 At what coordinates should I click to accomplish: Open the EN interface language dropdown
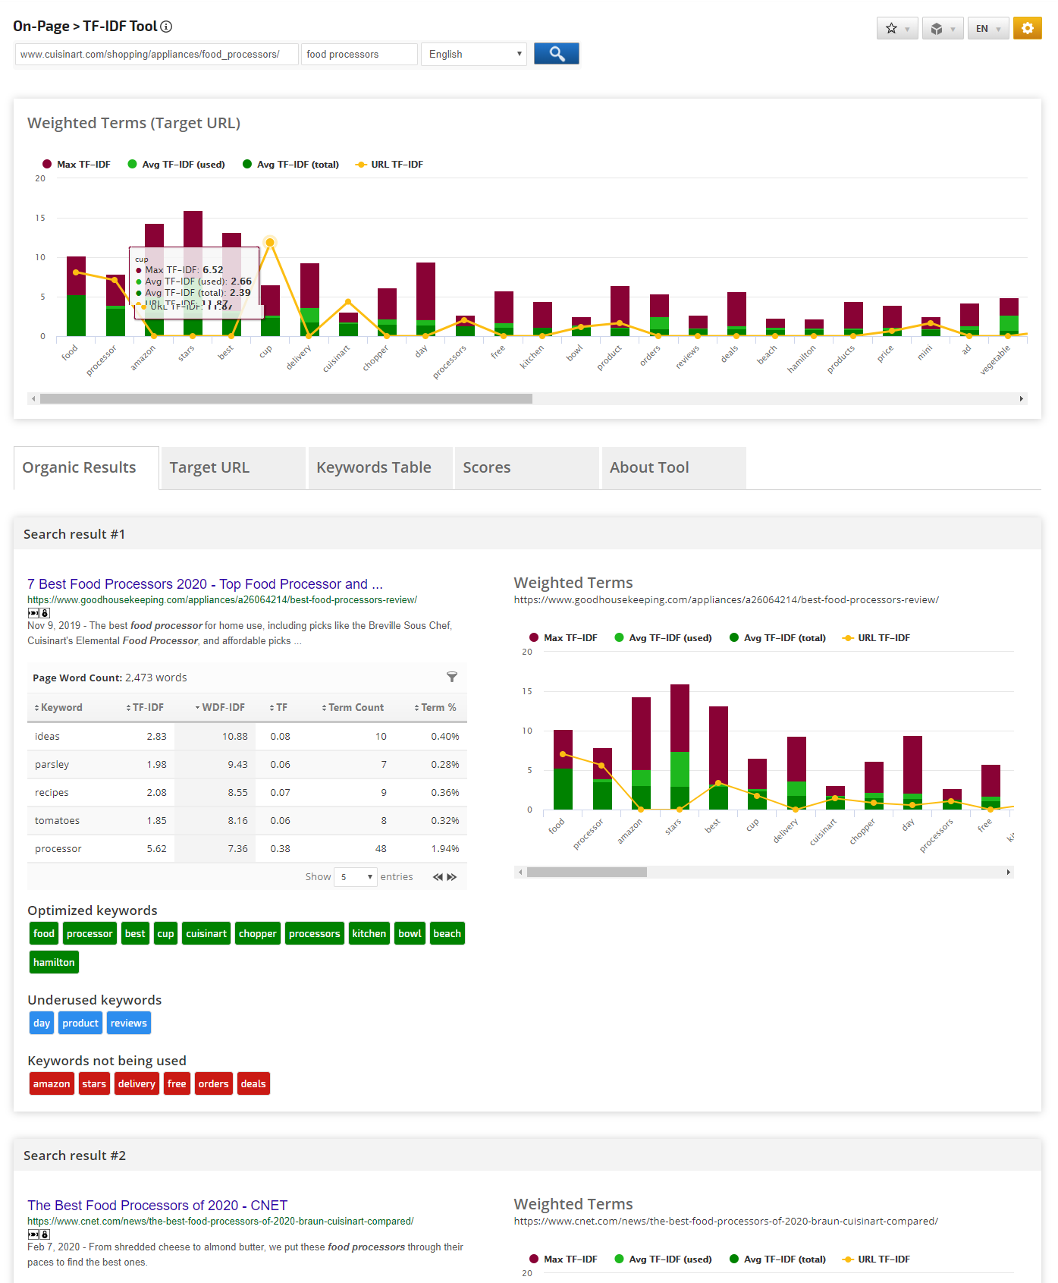pyautogui.click(x=987, y=28)
